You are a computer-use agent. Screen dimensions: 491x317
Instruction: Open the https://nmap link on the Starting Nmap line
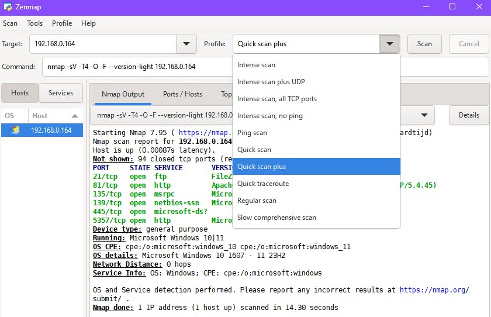(x=205, y=133)
